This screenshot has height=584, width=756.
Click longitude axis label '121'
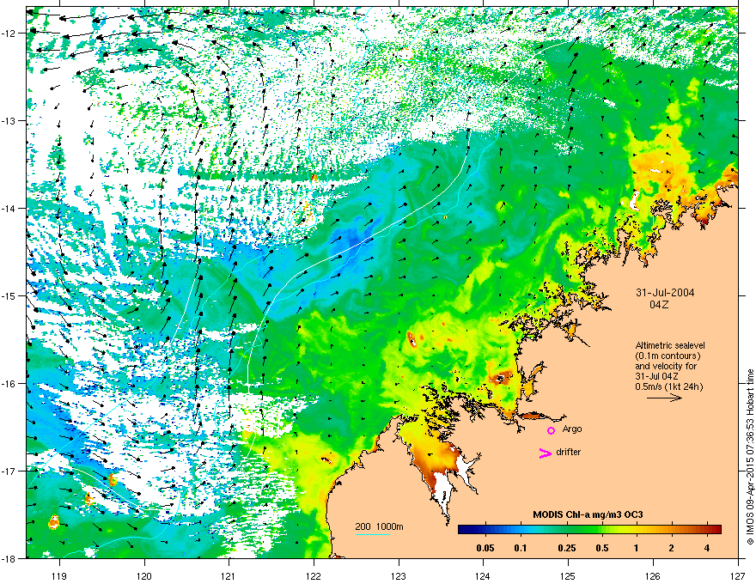[x=229, y=575]
